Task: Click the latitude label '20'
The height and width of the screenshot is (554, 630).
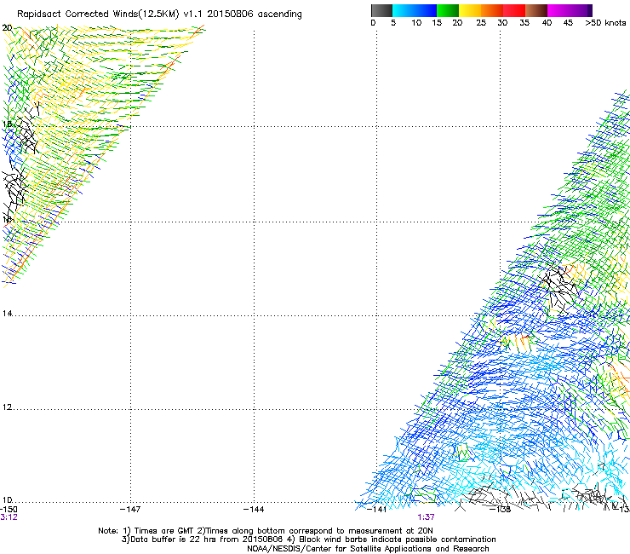Action: 7,28
